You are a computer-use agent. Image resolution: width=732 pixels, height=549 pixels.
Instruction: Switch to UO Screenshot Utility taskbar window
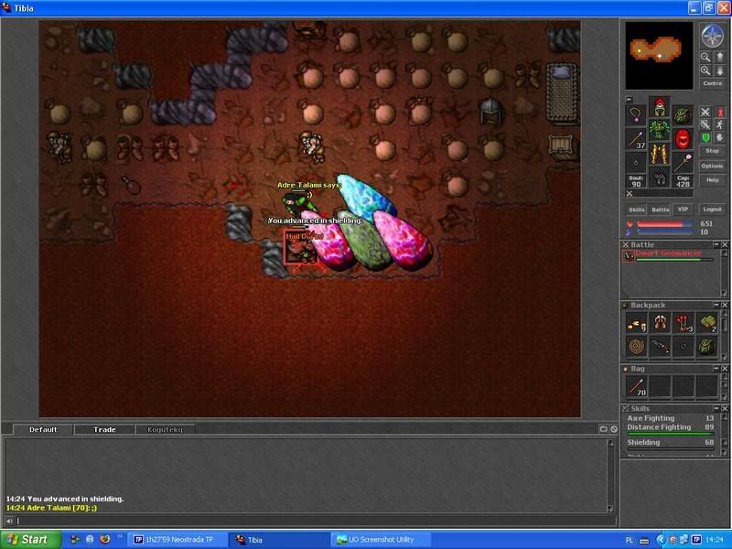(380, 540)
